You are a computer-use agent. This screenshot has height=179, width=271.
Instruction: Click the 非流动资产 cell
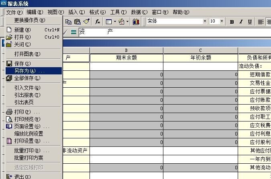(76, 151)
